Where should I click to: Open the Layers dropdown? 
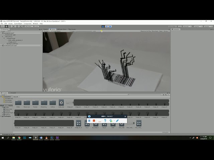(198, 27)
